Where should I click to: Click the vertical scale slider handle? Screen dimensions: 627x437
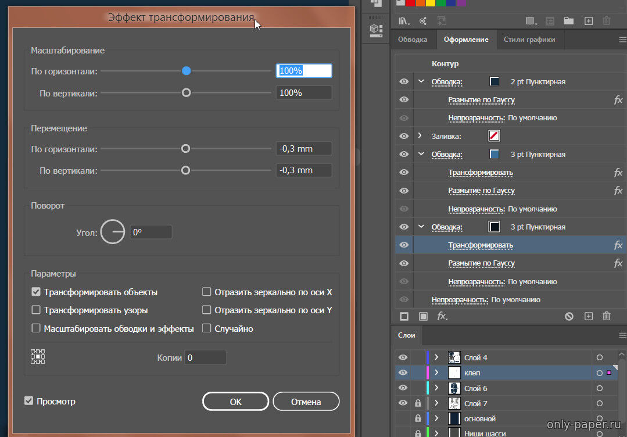tap(186, 92)
